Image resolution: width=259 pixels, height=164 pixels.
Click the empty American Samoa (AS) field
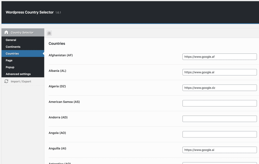(x=219, y=103)
